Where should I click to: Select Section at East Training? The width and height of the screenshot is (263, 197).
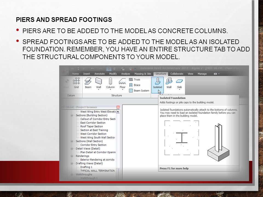[x=94, y=130]
